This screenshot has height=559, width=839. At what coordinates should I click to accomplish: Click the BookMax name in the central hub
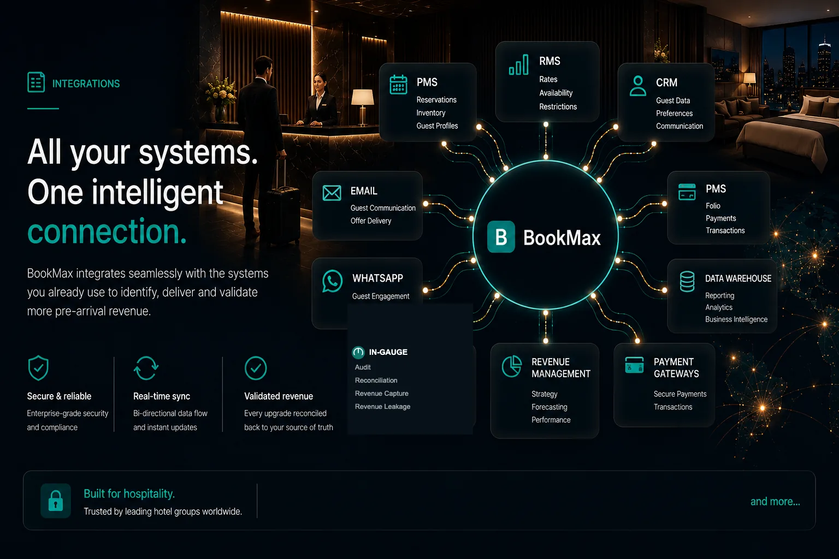coord(562,238)
